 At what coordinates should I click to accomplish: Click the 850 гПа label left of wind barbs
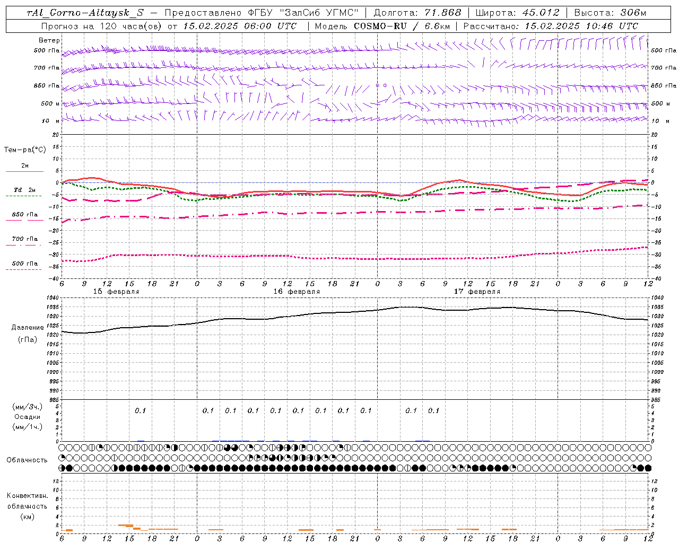pyautogui.click(x=47, y=85)
